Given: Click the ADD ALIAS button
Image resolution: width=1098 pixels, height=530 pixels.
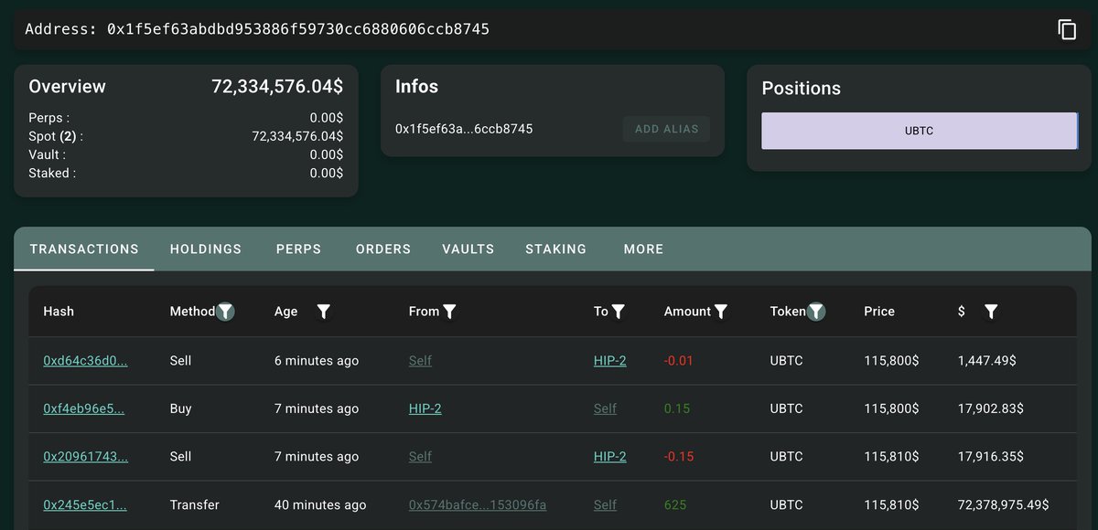Looking at the screenshot, I should click(666, 129).
